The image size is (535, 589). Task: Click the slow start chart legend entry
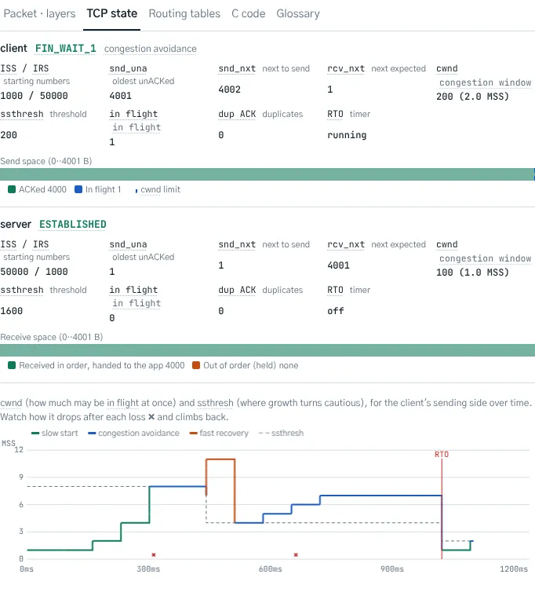pos(55,433)
